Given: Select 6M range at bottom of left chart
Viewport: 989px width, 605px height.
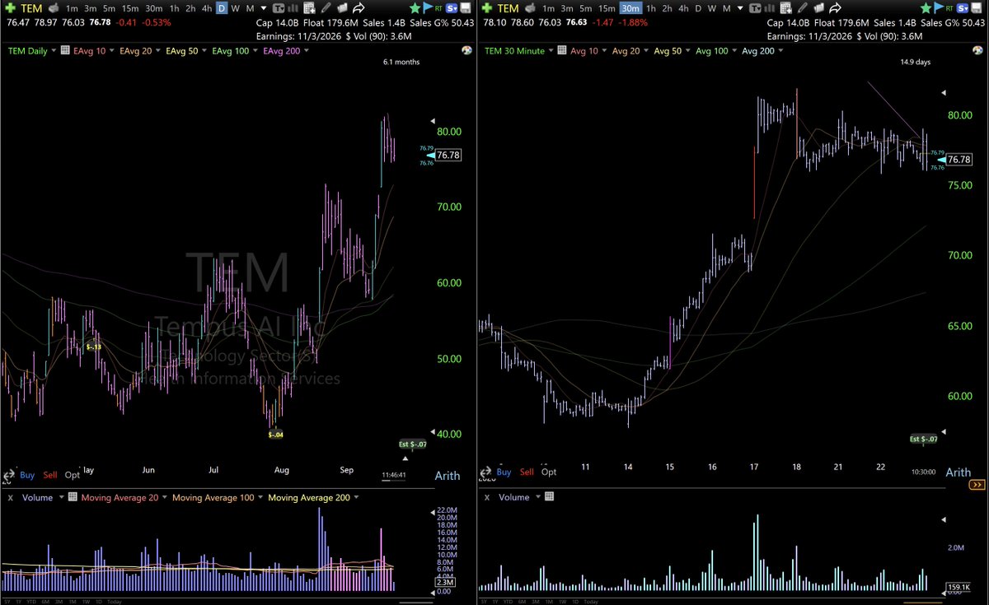Looking at the screenshot, I should point(45,602).
